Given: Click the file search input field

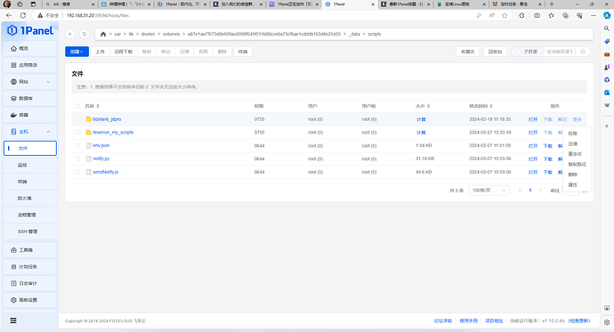Looking at the screenshot, I should pos(560,52).
